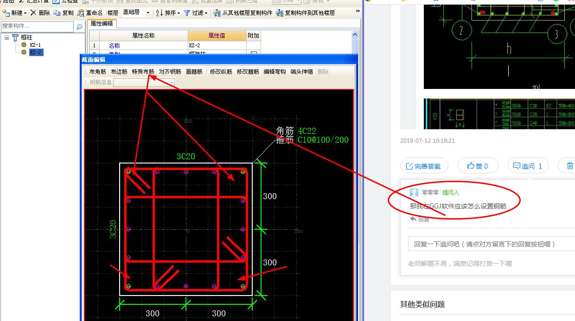The width and height of the screenshot is (575, 321).
Task: Open the 排序 dropdown arrow
Action: pyautogui.click(x=179, y=13)
